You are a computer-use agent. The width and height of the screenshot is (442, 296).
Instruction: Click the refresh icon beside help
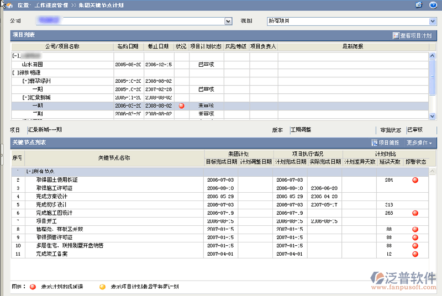point(419,5)
